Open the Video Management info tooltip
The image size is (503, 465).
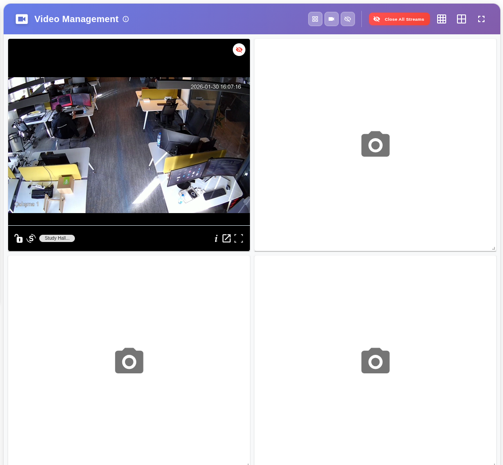[126, 19]
